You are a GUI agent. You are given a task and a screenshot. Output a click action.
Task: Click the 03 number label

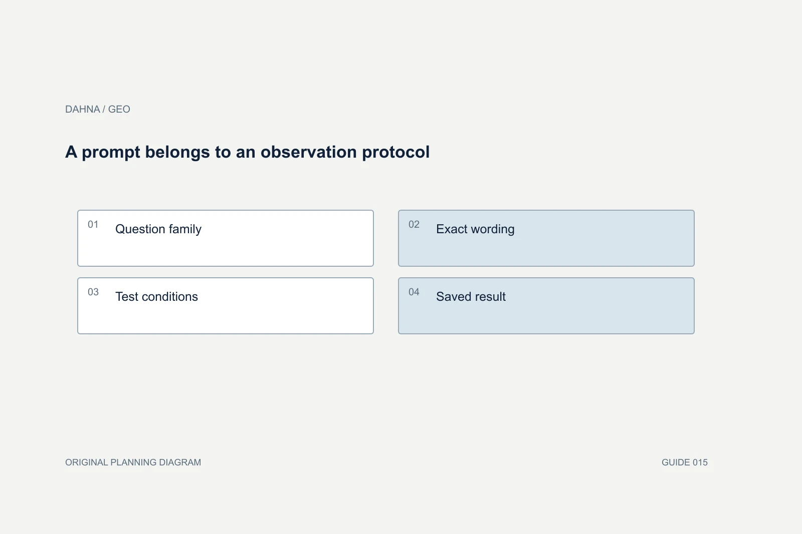pyautogui.click(x=93, y=292)
